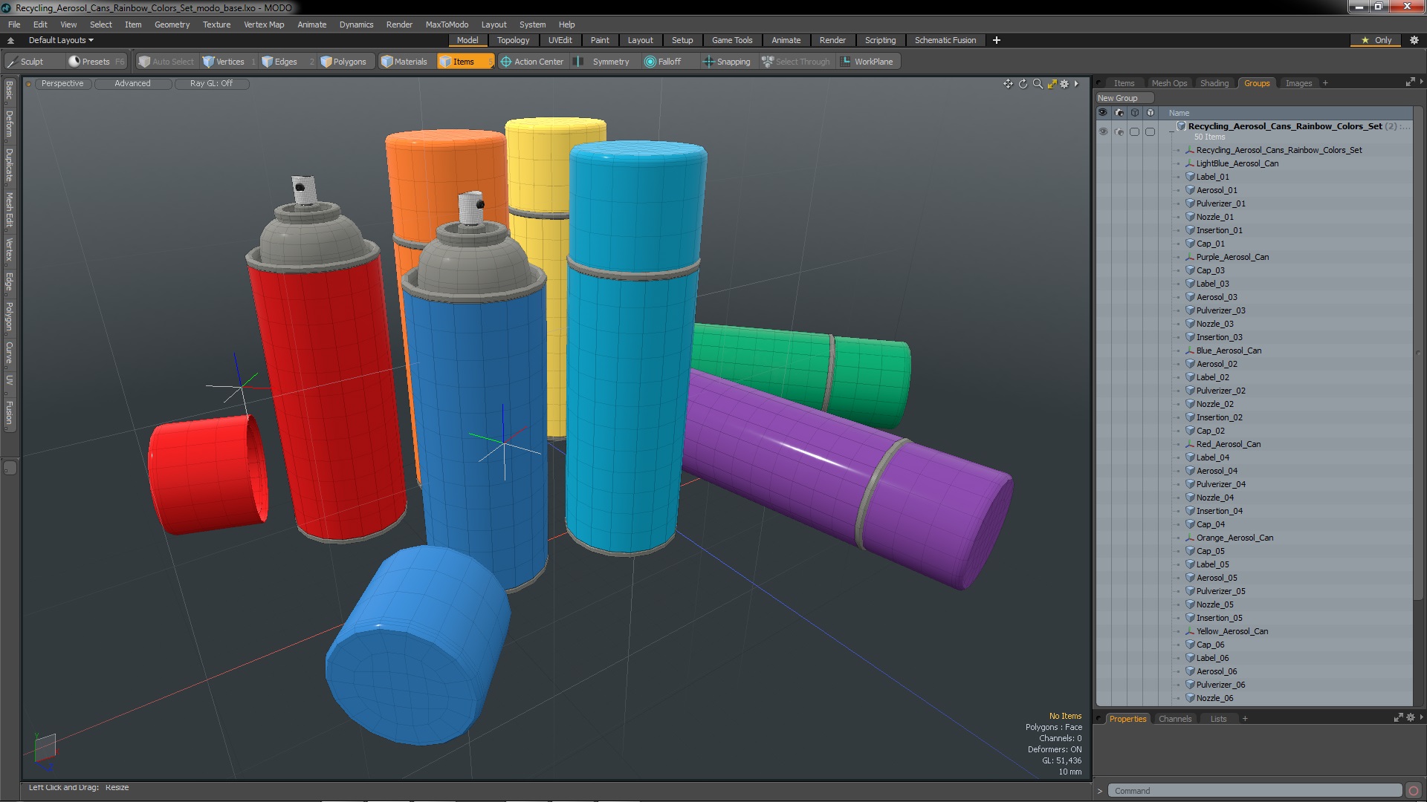Viewport: 1427px width, 802px height.
Task: Select Yellow_Aerosol_Can locator in list
Action: click(1232, 631)
